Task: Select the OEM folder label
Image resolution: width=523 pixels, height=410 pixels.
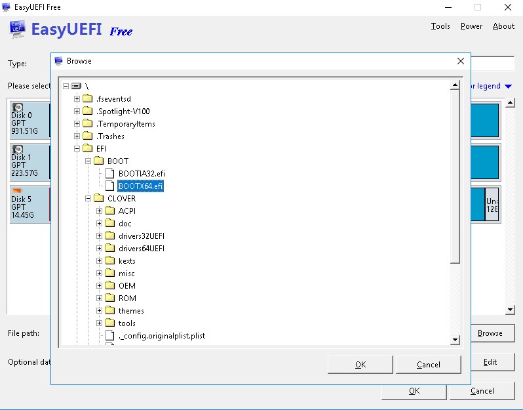Action: point(127,286)
